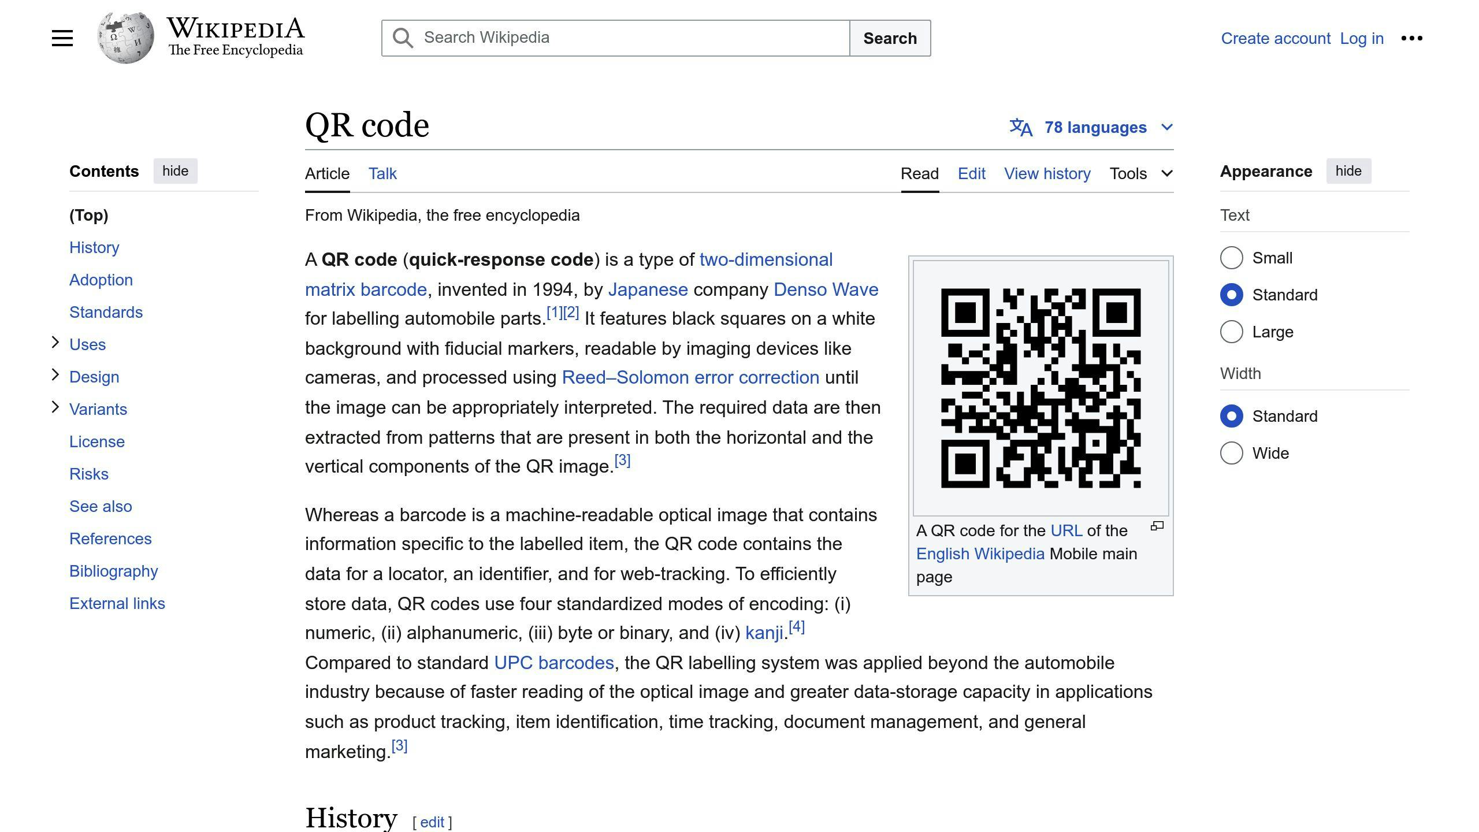Select Standard text size
The width and height of the screenshot is (1479, 832).
(1231, 295)
